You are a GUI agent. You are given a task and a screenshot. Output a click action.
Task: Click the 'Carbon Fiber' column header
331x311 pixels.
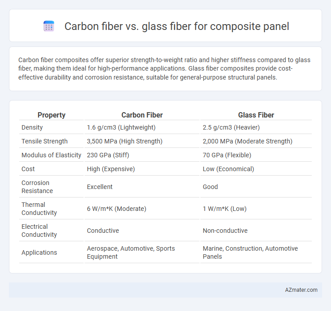[142, 115]
